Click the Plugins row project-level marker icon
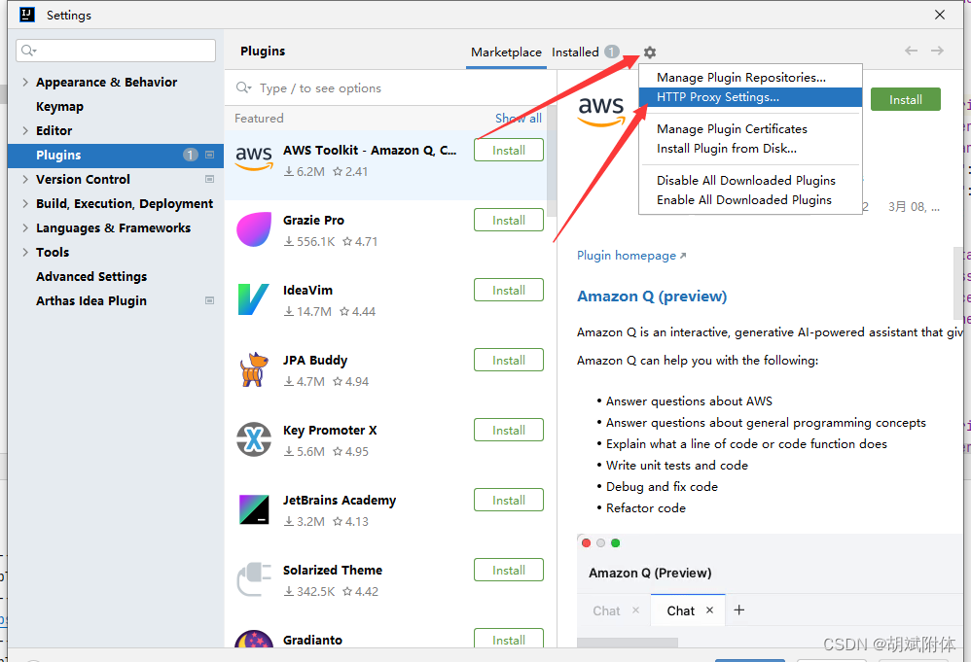This screenshot has height=662, width=971. pos(209,155)
